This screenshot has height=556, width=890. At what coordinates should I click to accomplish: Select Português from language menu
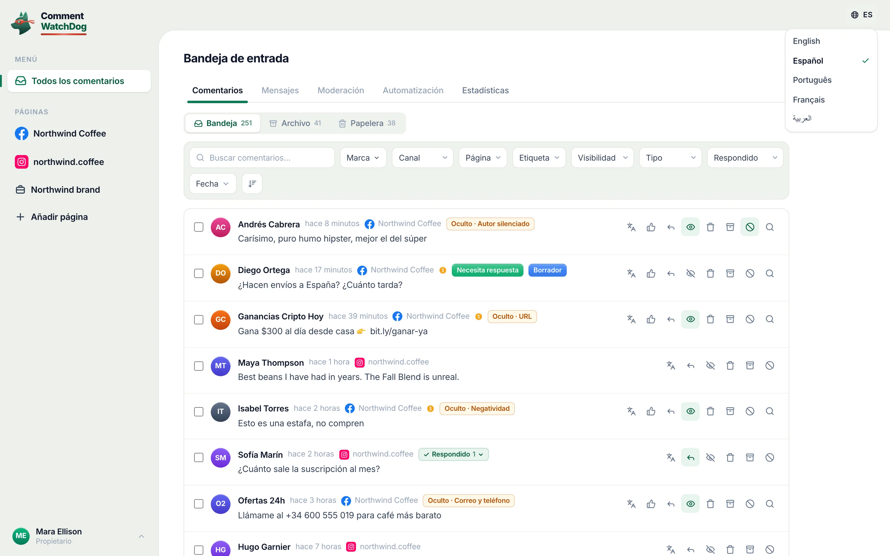831,80
